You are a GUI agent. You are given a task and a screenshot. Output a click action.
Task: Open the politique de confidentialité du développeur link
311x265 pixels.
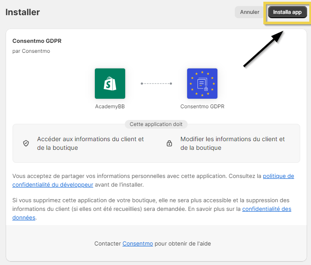coord(278,176)
